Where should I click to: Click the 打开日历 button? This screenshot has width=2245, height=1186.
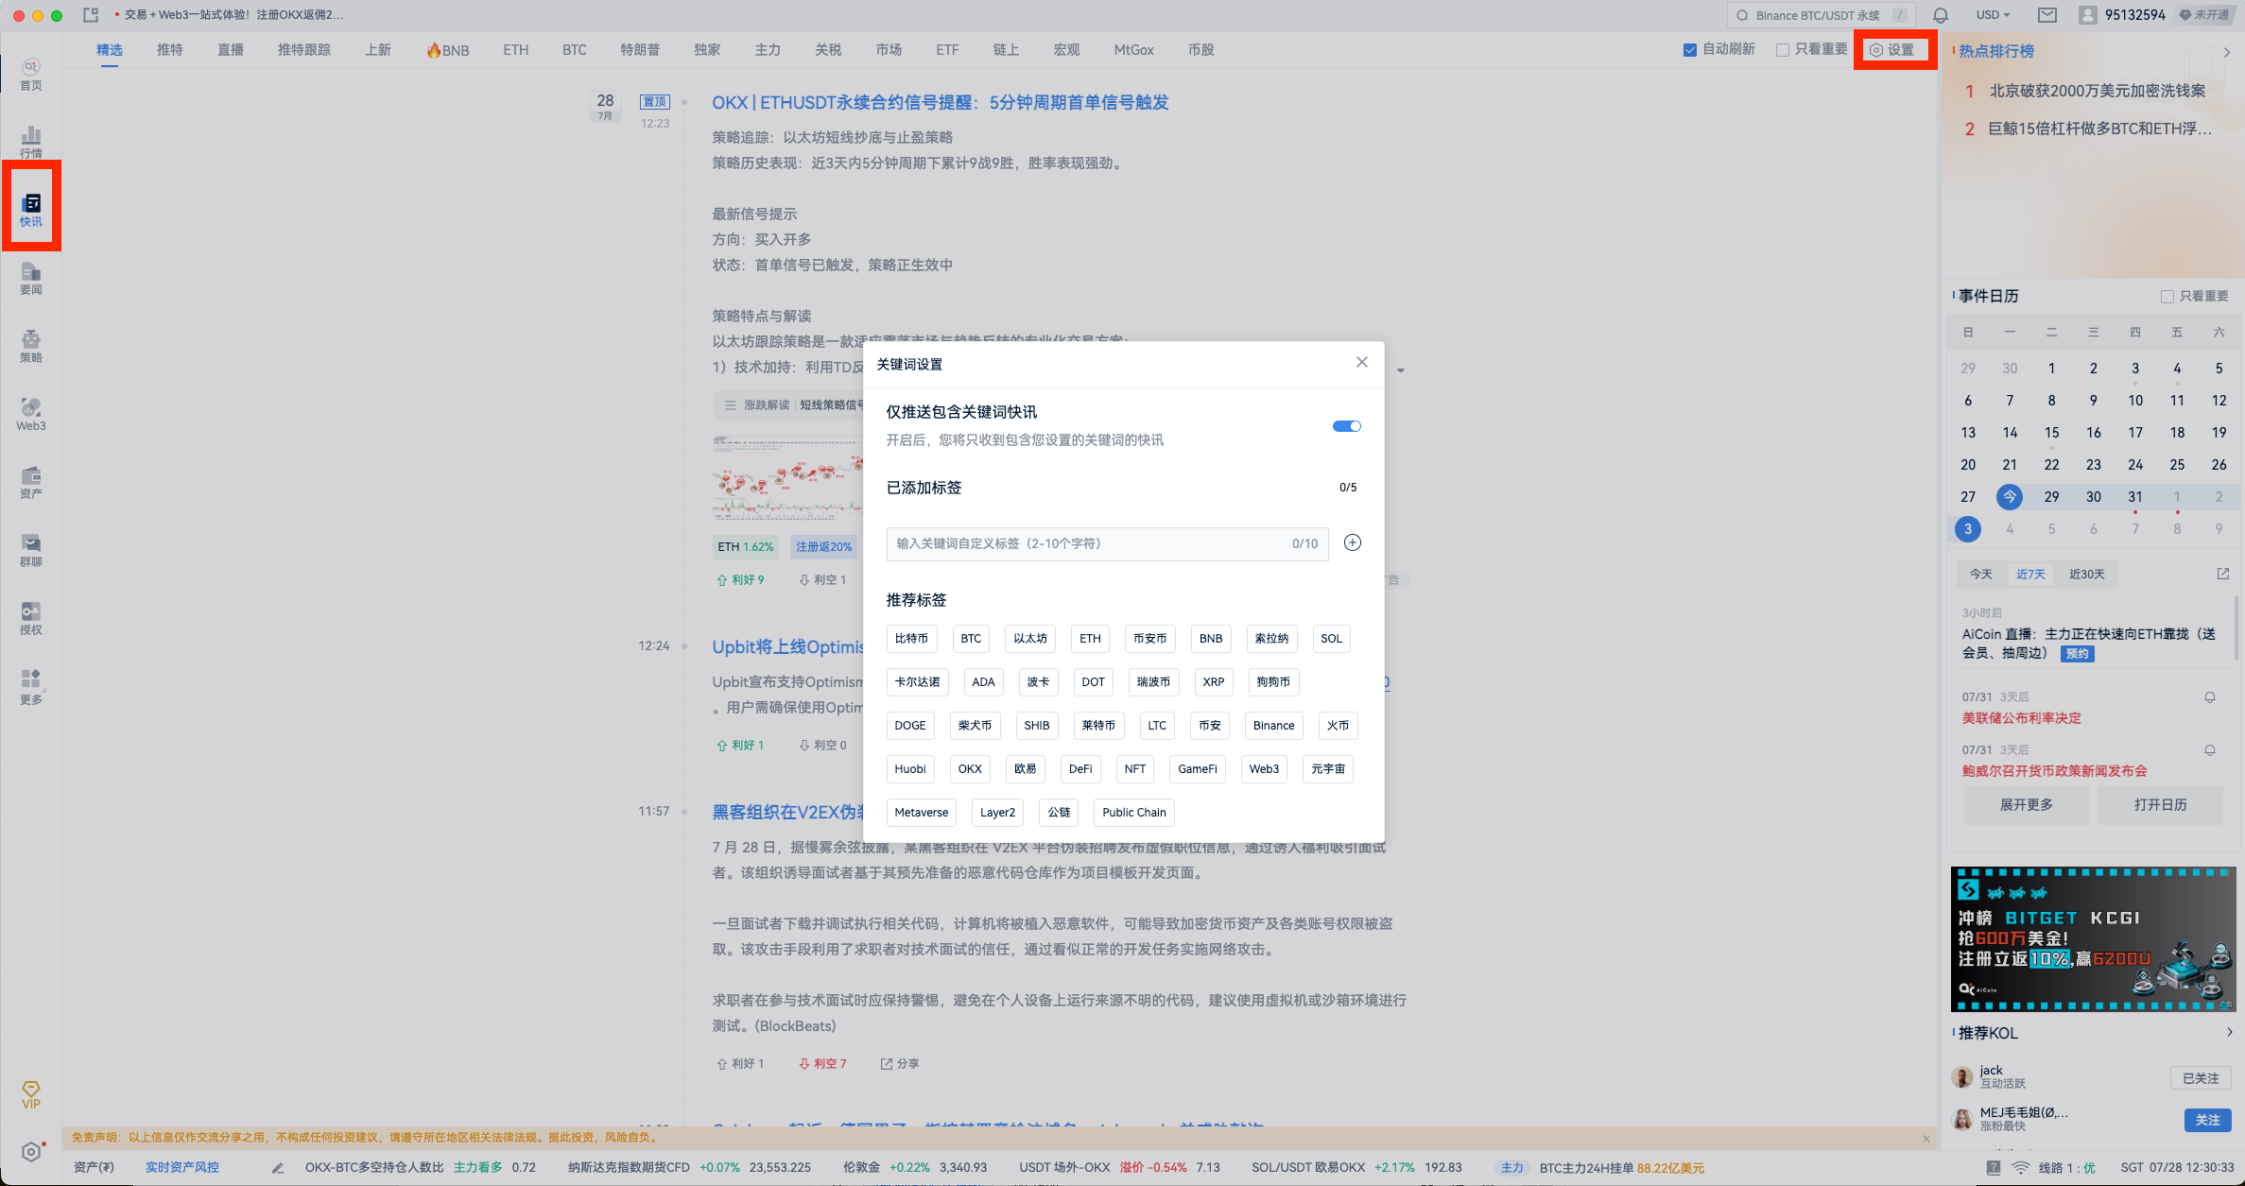(2160, 805)
